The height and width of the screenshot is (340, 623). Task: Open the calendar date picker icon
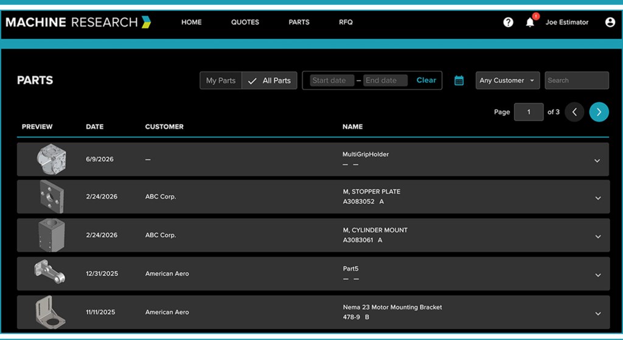[x=459, y=81]
